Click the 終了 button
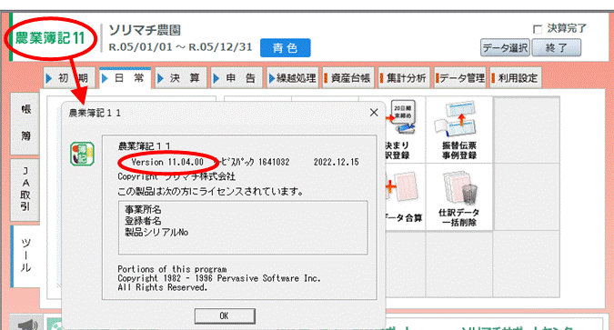This screenshot has height=330, width=614. click(x=556, y=48)
